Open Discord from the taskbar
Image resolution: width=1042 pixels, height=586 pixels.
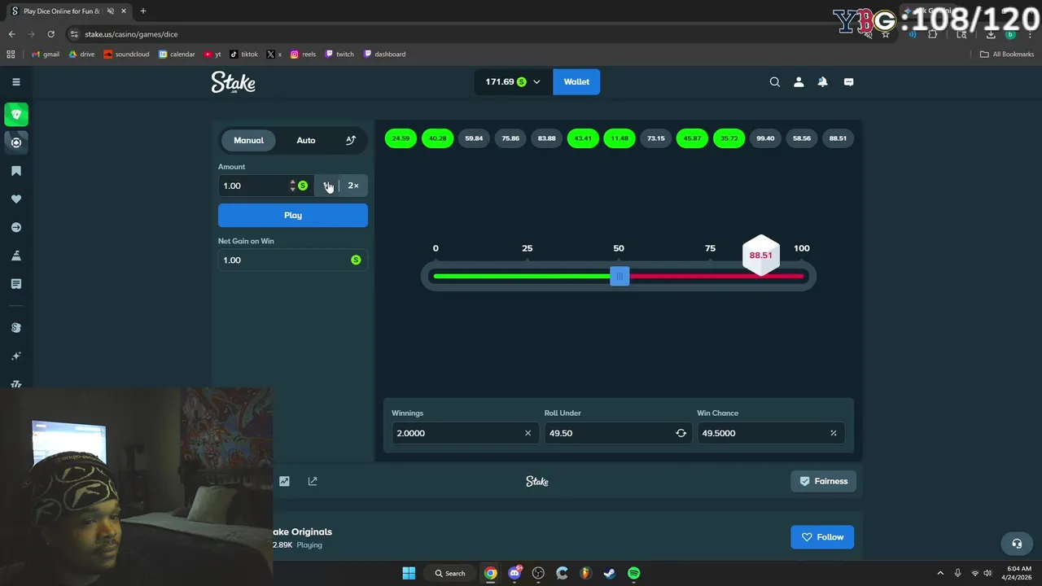click(514, 573)
